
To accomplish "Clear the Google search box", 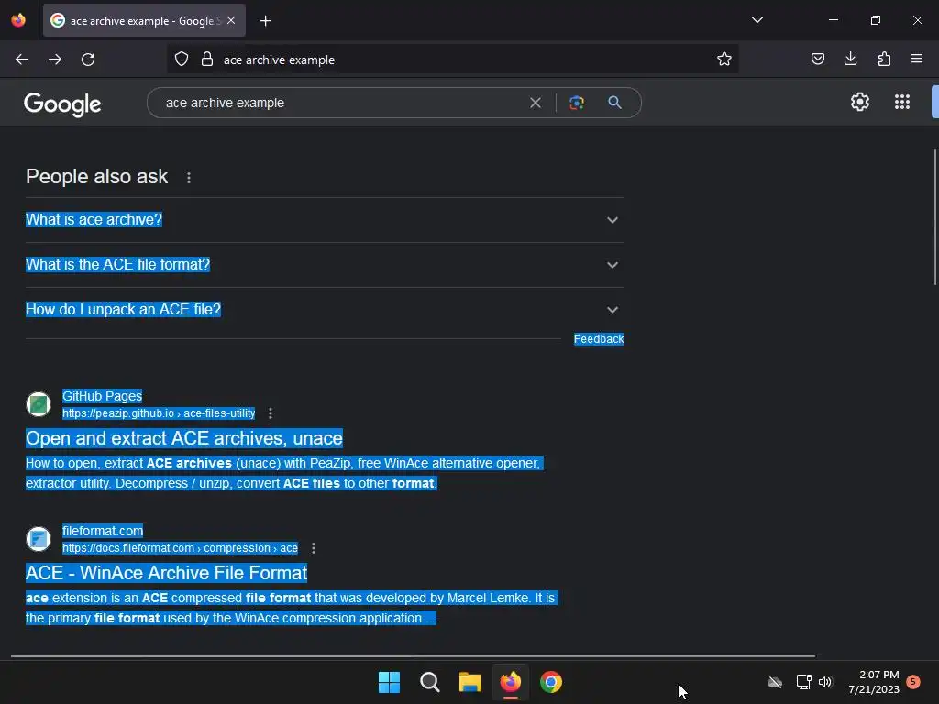I will pos(536,103).
